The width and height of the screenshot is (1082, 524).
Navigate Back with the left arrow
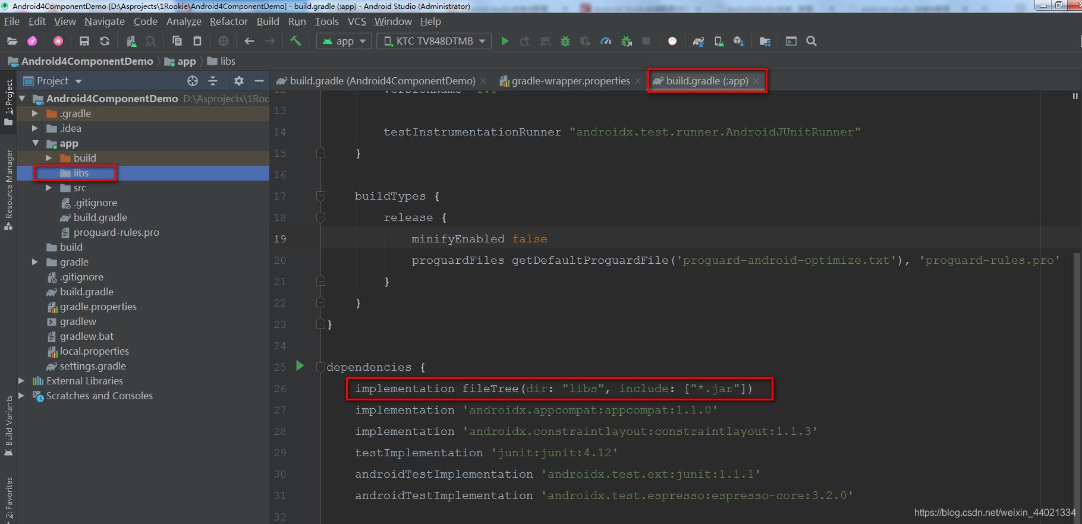pyautogui.click(x=249, y=41)
